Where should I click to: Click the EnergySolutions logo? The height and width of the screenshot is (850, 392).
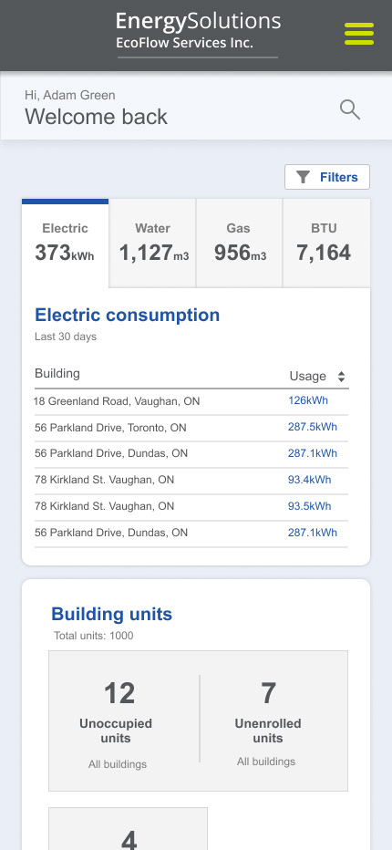[x=198, y=30]
